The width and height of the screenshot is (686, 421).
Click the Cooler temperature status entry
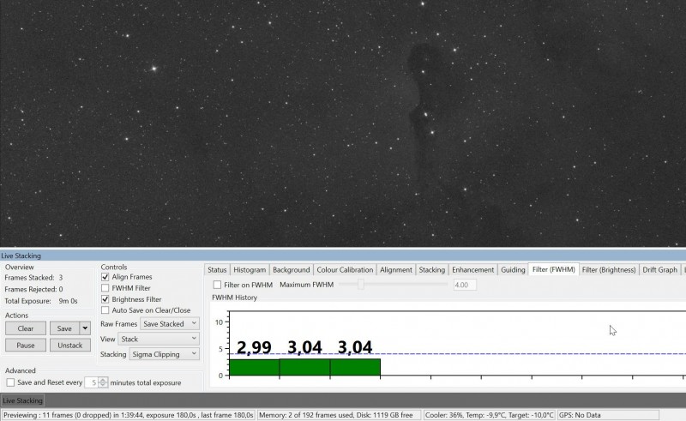point(489,415)
